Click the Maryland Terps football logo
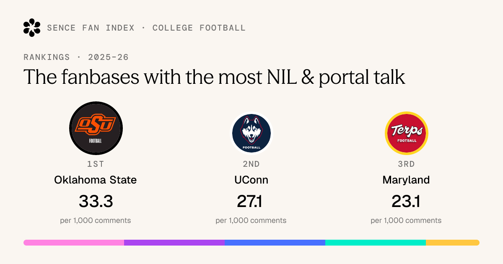 point(406,133)
